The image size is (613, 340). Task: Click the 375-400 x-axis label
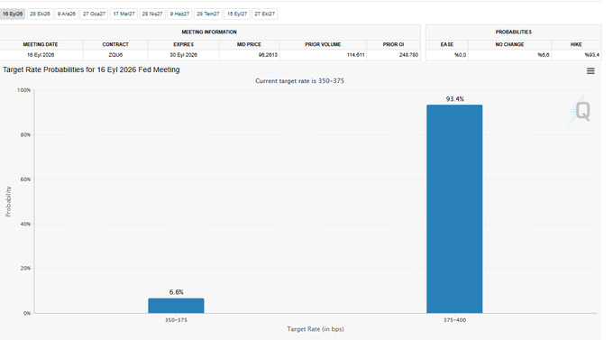coord(454,320)
